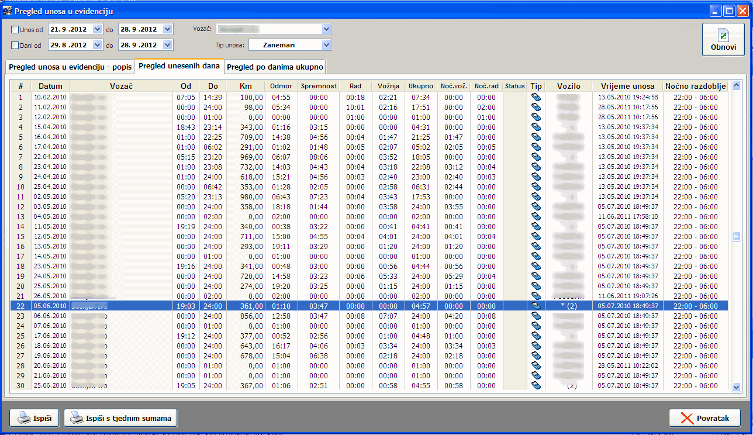Viewport: 753px width, 435px height.
Task: Click the application icon in title bar
Action: pyautogui.click(x=8, y=11)
